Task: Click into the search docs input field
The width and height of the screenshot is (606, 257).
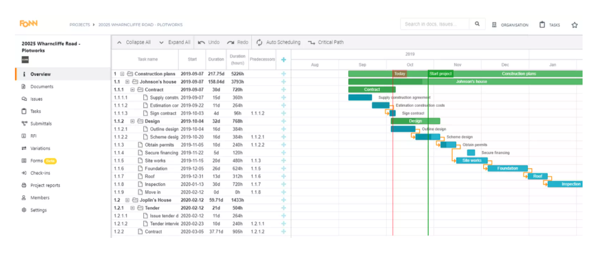Action: [x=435, y=24]
